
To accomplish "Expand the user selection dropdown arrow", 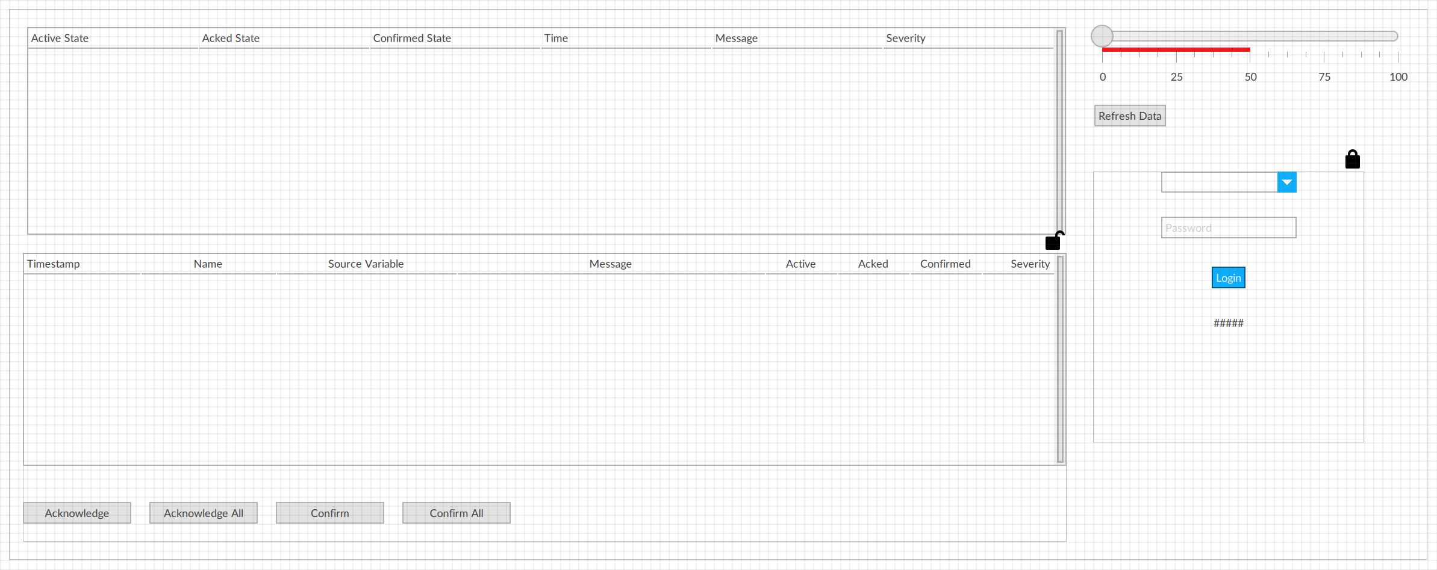I will 1286,182.
